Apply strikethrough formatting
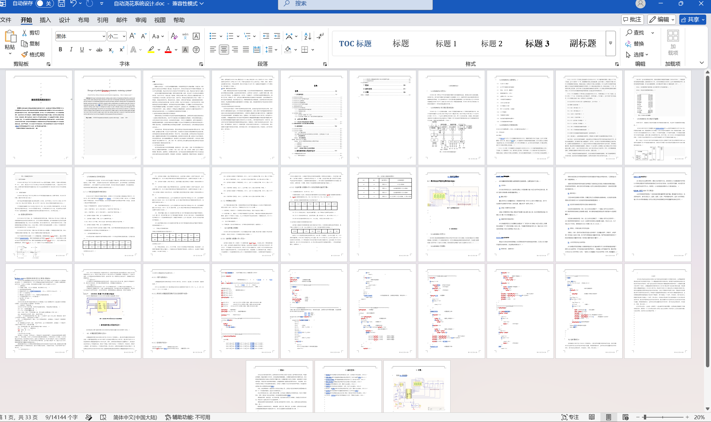The height and width of the screenshot is (422, 711). coord(99,50)
